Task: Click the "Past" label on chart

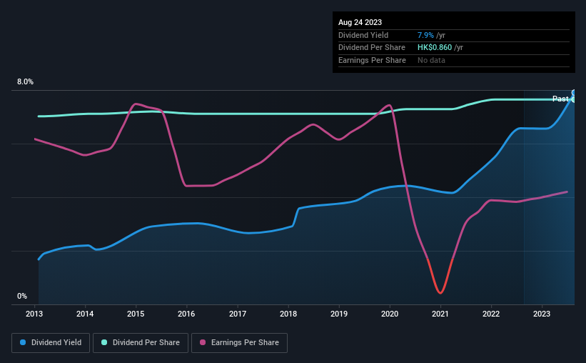Action: (560, 99)
